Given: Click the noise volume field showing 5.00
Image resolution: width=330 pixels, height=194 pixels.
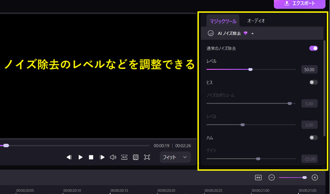Looking at the screenshot, I should coord(309,104).
